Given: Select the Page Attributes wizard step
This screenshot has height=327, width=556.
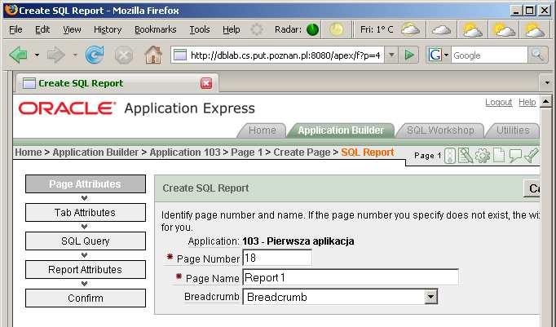Looking at the screenshot, I should point(86,184).
